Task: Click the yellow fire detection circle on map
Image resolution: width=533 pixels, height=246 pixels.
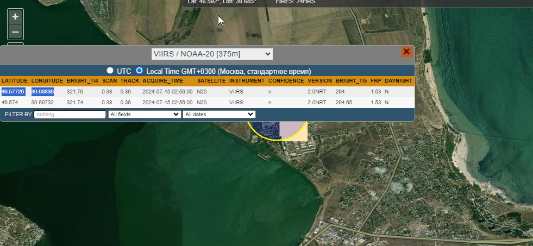Action: (x=276, y=131)
